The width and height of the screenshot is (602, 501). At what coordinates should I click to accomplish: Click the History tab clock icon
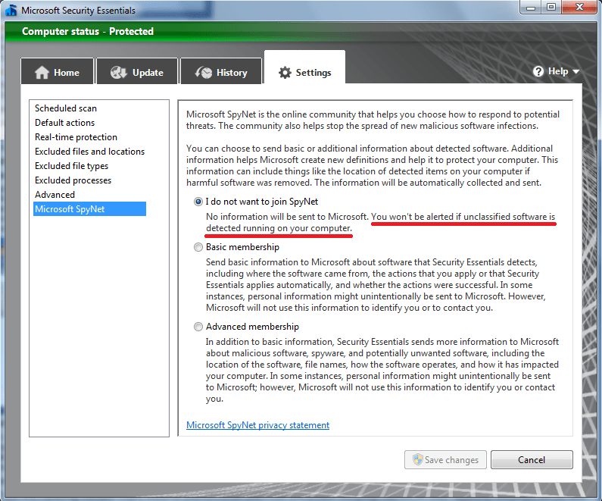pyautogui.click(x=204, y=72)
